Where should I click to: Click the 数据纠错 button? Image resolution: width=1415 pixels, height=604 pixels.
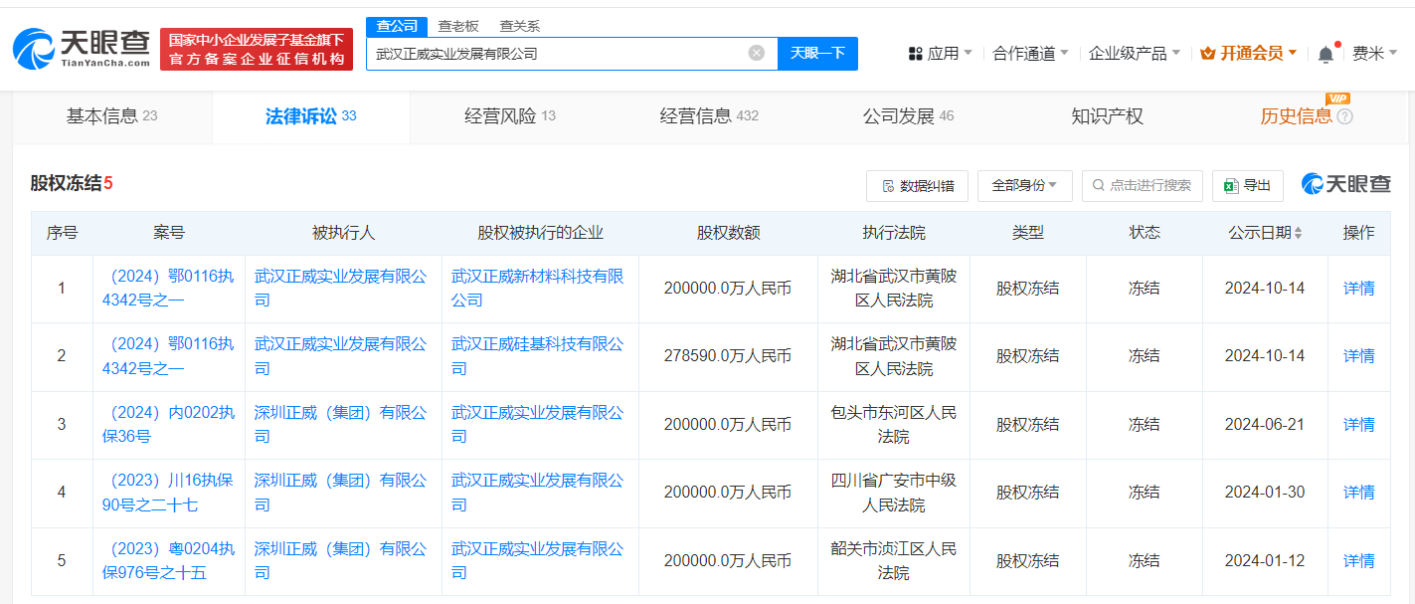click(x=917, y=186)
